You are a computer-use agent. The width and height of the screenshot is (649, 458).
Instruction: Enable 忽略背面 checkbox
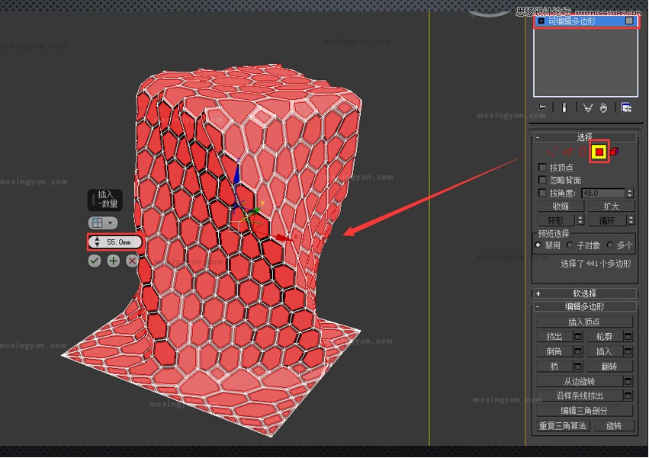pyautogui.click(x=542, y=180)
